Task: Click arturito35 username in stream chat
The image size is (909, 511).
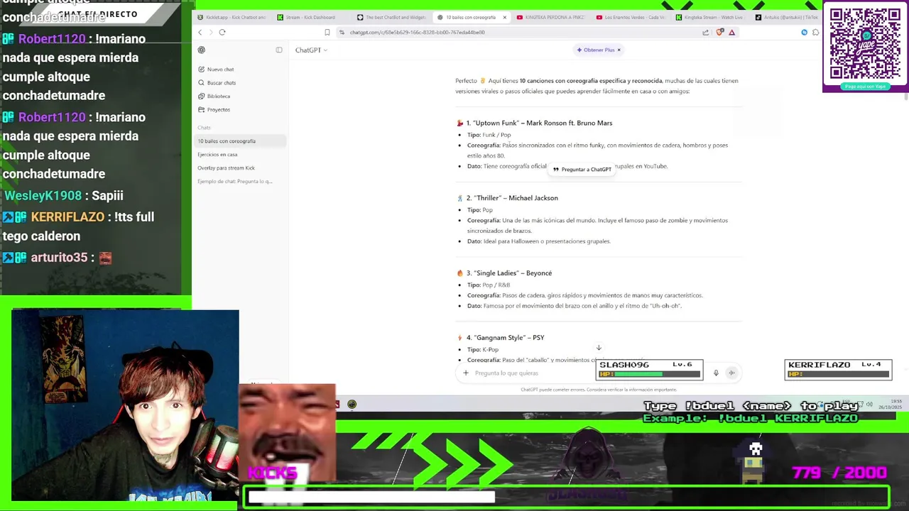Action: pyautogui.click(x=59, y=258)
